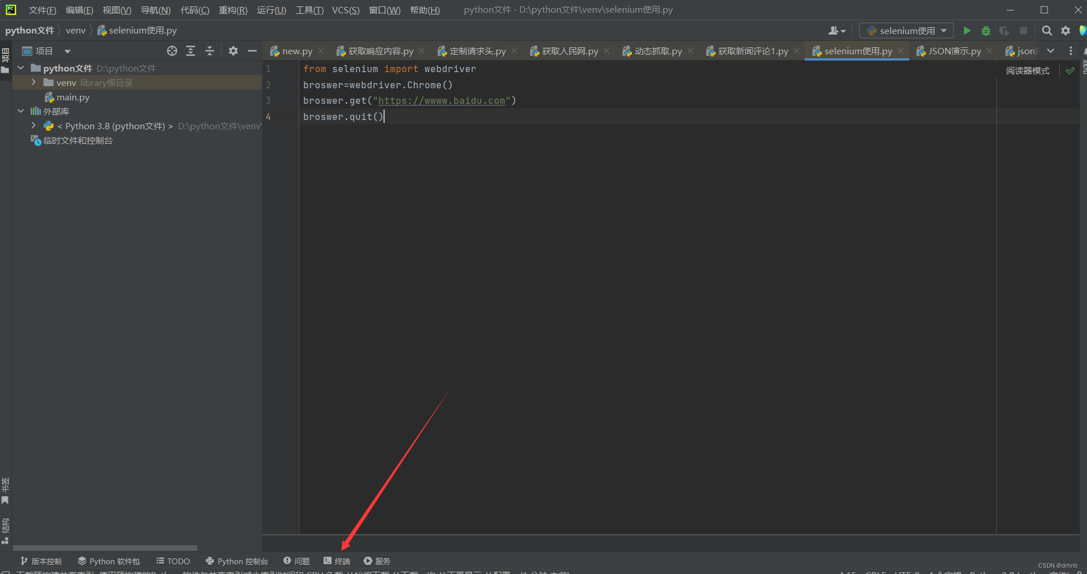The image size is (1087, 574).
Task: Open Search Everywhere magnifier icon
Action: [1047, 31]
